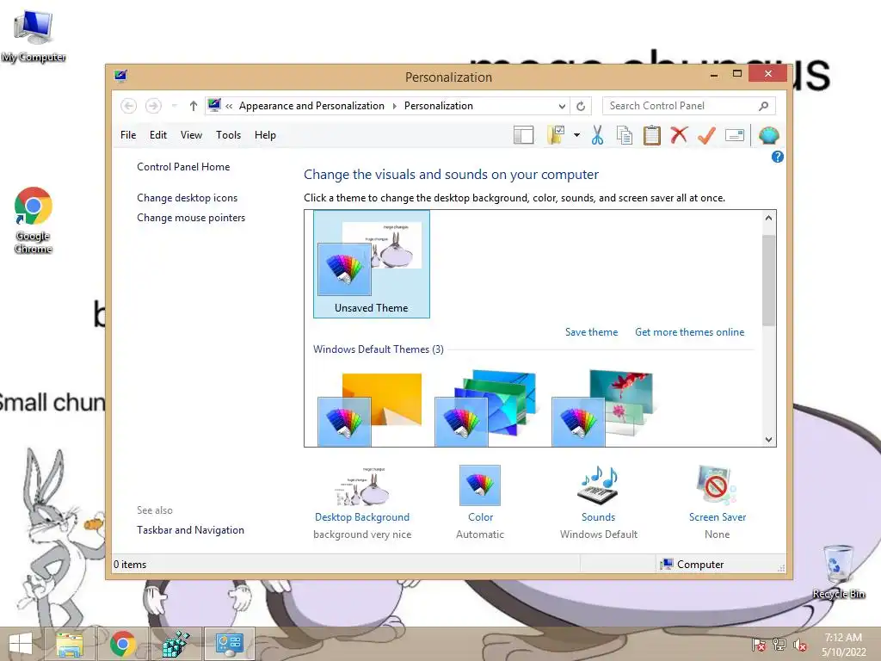
Task: Open the Edit menu
Action: pos(158,135)
